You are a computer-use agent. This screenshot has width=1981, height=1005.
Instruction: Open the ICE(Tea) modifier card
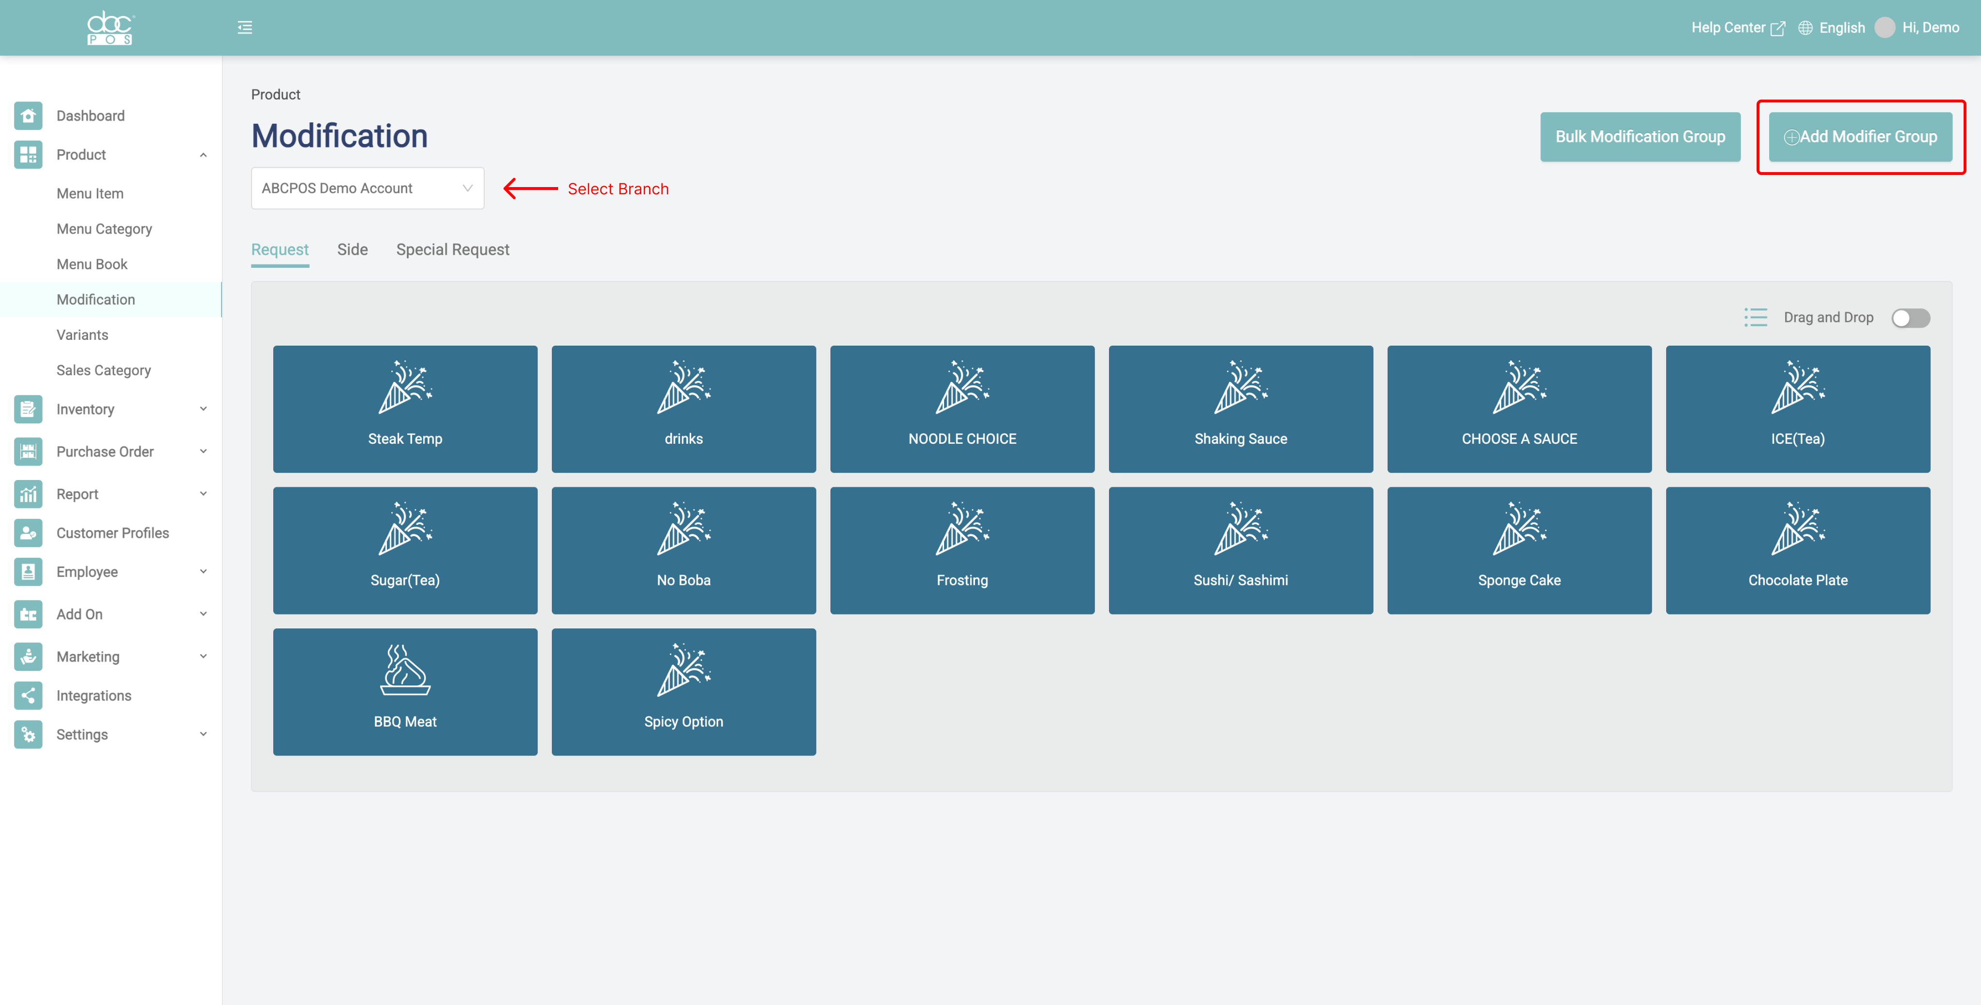pos(1797,409)
